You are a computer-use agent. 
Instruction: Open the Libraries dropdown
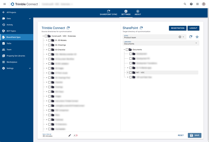pyautogui.click(x=161, y=43)
